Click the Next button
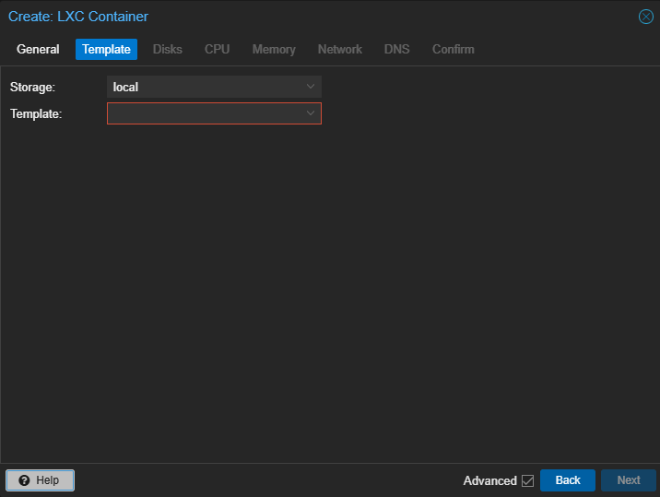The image size is (660, 497). 629,480
